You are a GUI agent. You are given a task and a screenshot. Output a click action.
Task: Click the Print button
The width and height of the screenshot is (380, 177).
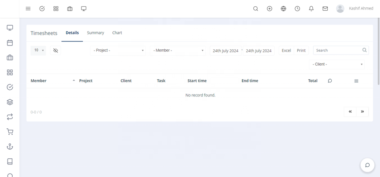301,51
